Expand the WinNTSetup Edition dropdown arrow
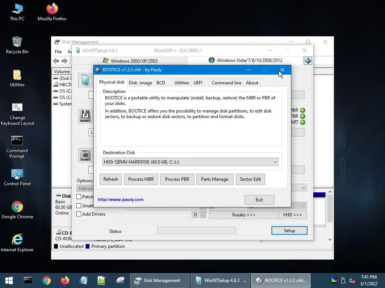Image resolution: width=385 pixels, height=288 pixels. [x=303, y=188]
